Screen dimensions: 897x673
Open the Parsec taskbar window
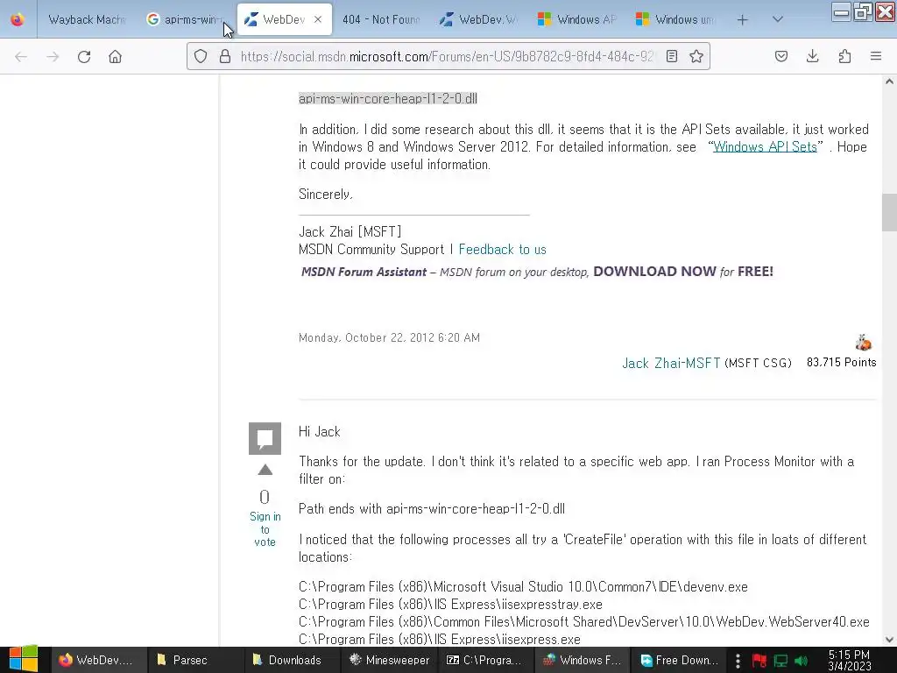coord(195,660)
